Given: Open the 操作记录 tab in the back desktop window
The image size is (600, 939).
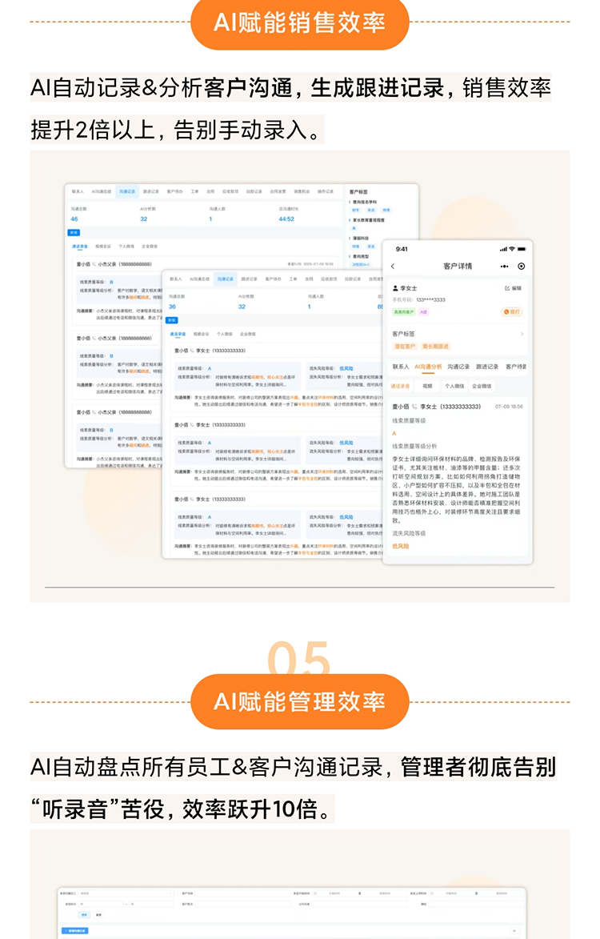Looking at the screenshot, I should 326,191.
